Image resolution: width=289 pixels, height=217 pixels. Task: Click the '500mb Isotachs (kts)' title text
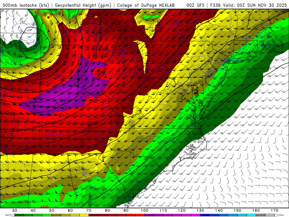click(x=26, y=5)
